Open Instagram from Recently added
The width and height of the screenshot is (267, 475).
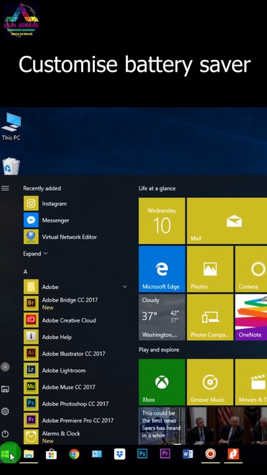pos(76,204)
